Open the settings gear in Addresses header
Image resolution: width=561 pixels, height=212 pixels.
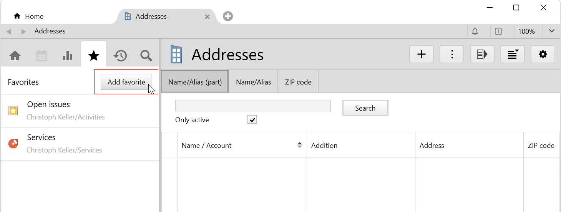point(543,55)
